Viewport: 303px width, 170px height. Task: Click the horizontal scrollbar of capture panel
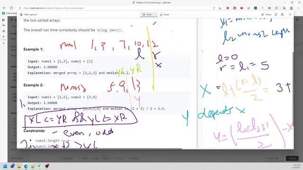[99, 149]
